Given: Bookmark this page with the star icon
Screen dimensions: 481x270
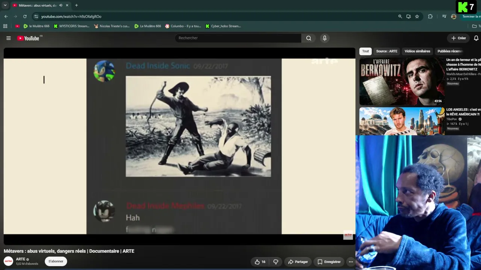Looking at the screenshot, I should click(417, 16).
